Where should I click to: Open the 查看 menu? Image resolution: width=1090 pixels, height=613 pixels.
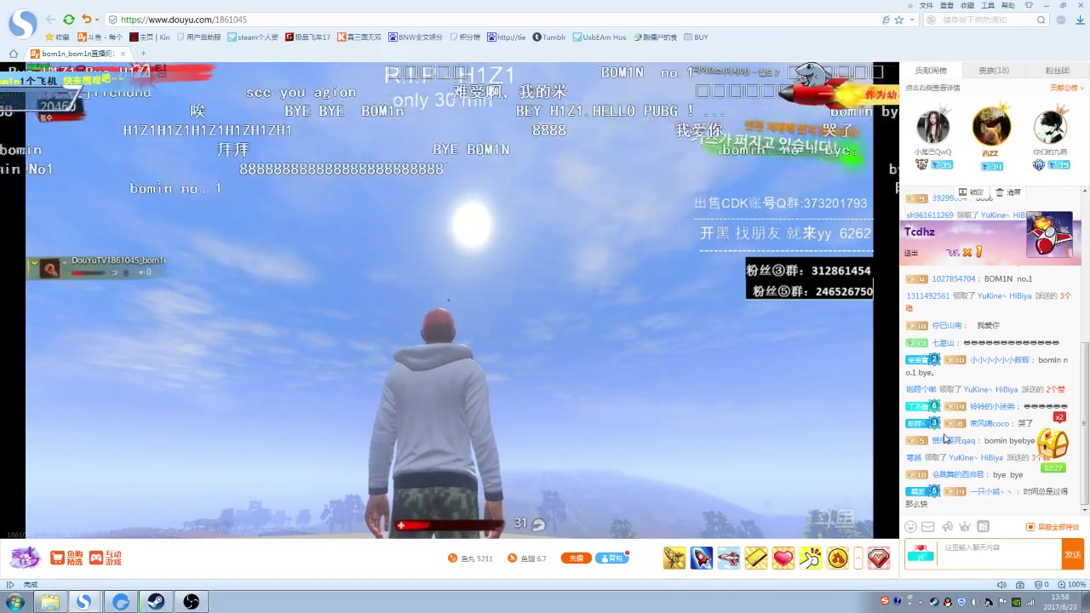tap(947, 5)
